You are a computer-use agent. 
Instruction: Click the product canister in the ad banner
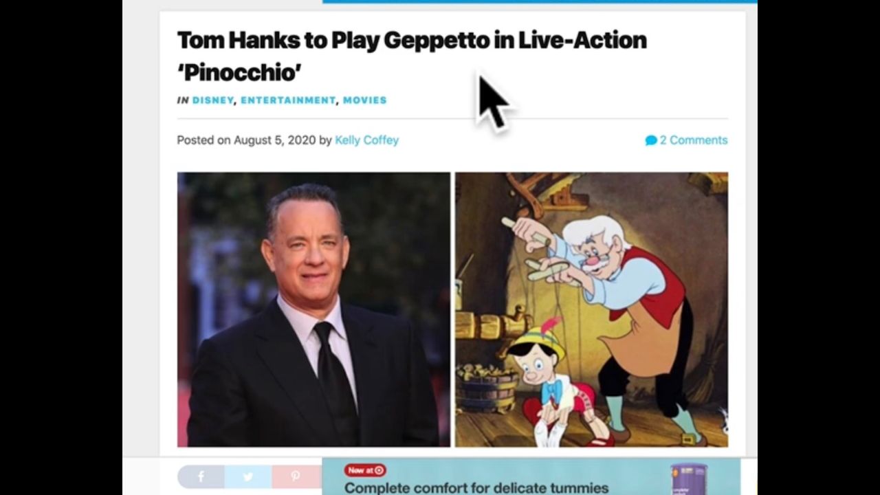[x=688, y=479]
